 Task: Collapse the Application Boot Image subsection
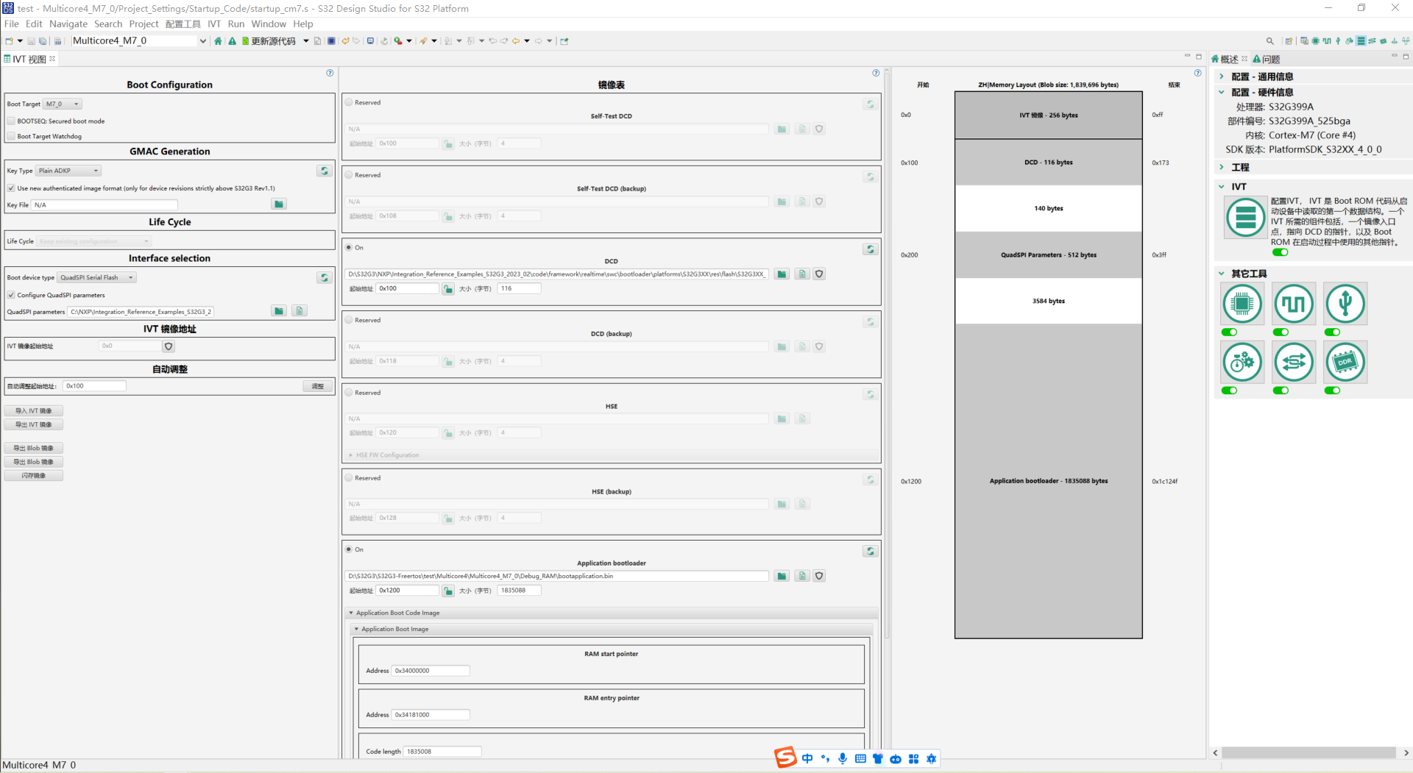click(356, 629)
